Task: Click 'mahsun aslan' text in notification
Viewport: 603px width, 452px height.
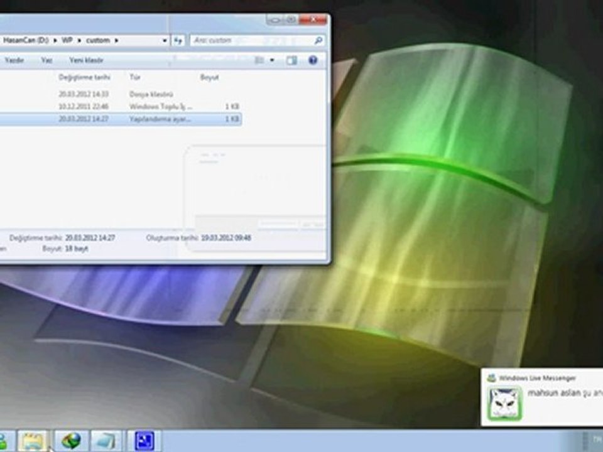Action: (x=554, y=393)
